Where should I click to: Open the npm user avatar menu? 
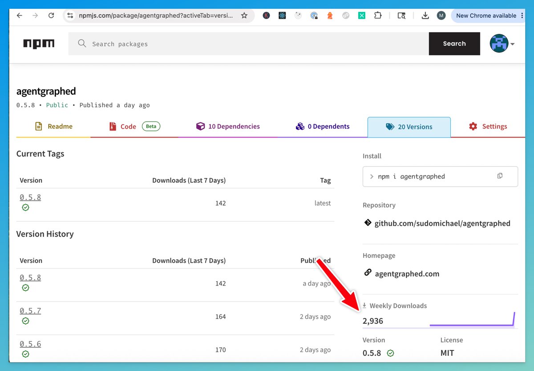pos(502,44)
